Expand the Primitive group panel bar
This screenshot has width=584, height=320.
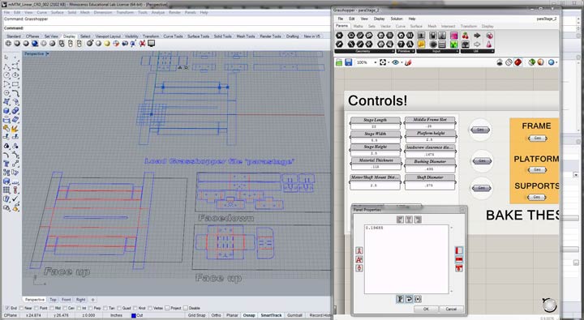(x=406, y=51)
